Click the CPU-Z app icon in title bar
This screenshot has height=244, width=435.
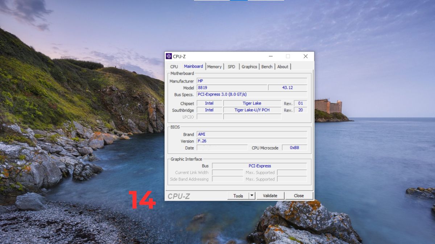(169, 56)
